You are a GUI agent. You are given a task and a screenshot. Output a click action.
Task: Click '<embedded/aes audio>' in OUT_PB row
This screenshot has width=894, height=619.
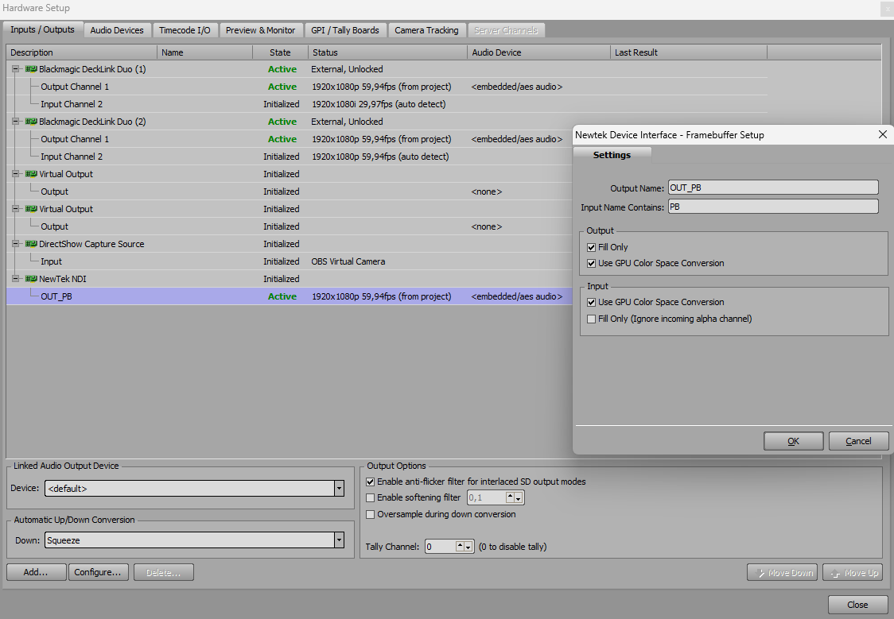point(516,296)
